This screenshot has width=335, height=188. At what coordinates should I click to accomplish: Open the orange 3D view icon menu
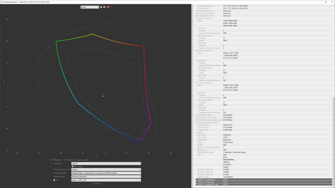[109, 7]
